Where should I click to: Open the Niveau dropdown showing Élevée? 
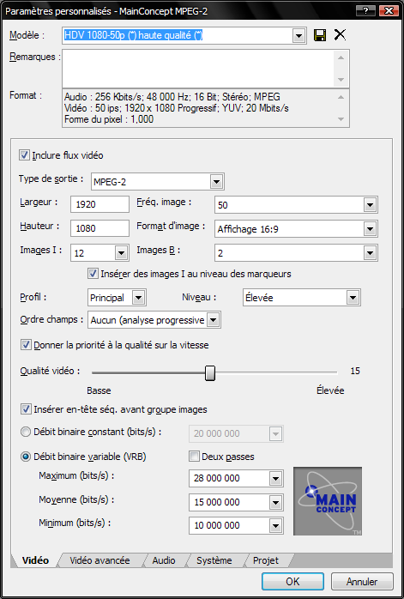tap(353, 298)
